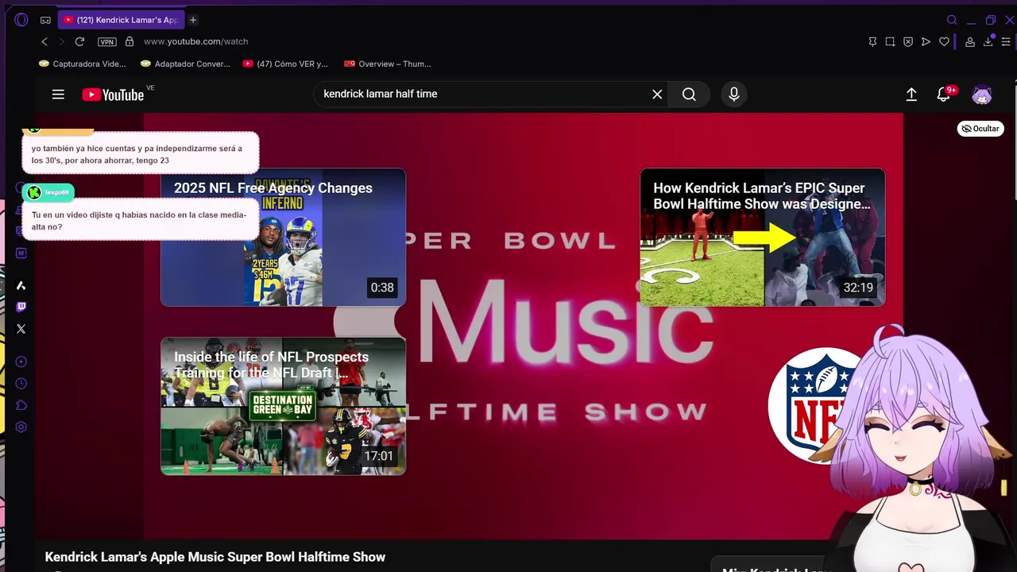Click the chat message about clase media-alta
Screen dimensions: 1017x572
coord(141,221)
